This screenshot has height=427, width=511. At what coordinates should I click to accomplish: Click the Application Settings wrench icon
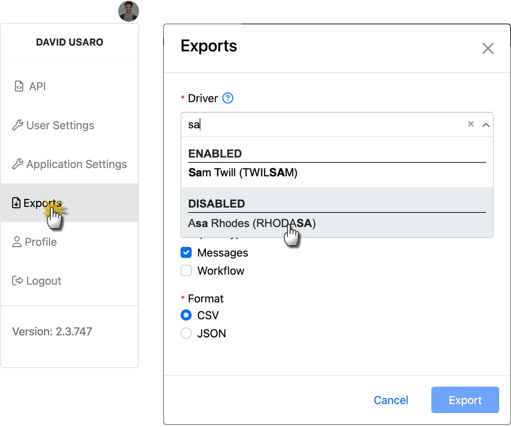18,164
